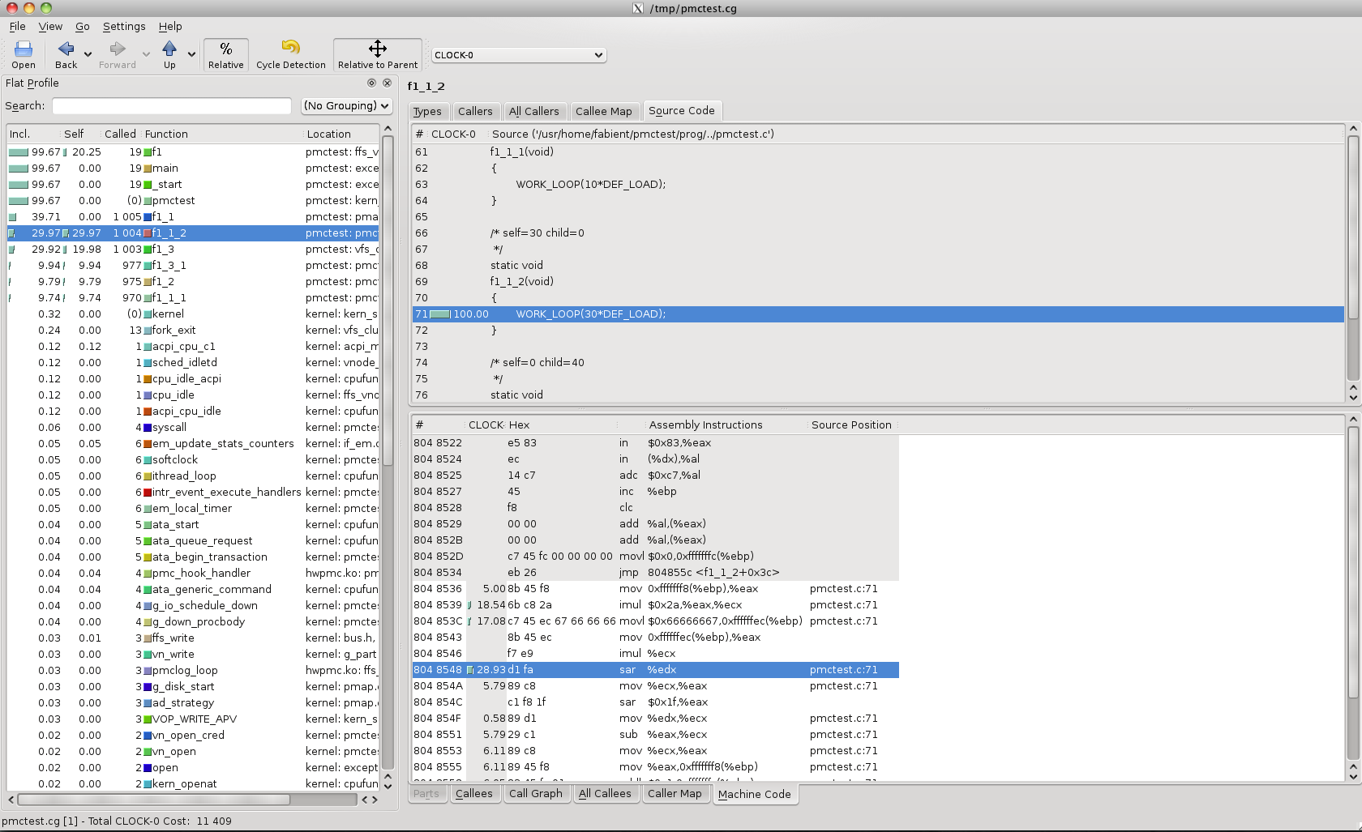
Task: Select the intr_event_execute_handlers function row
Action: 193,493
